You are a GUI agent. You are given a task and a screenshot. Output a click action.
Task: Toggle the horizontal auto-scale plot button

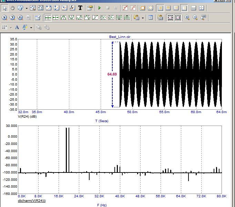tap(170, 18)
